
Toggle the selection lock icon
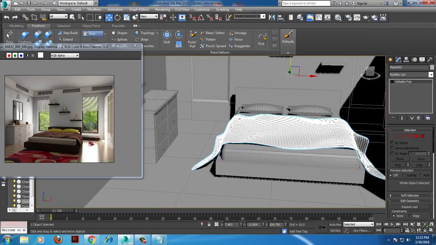point(209,225)
